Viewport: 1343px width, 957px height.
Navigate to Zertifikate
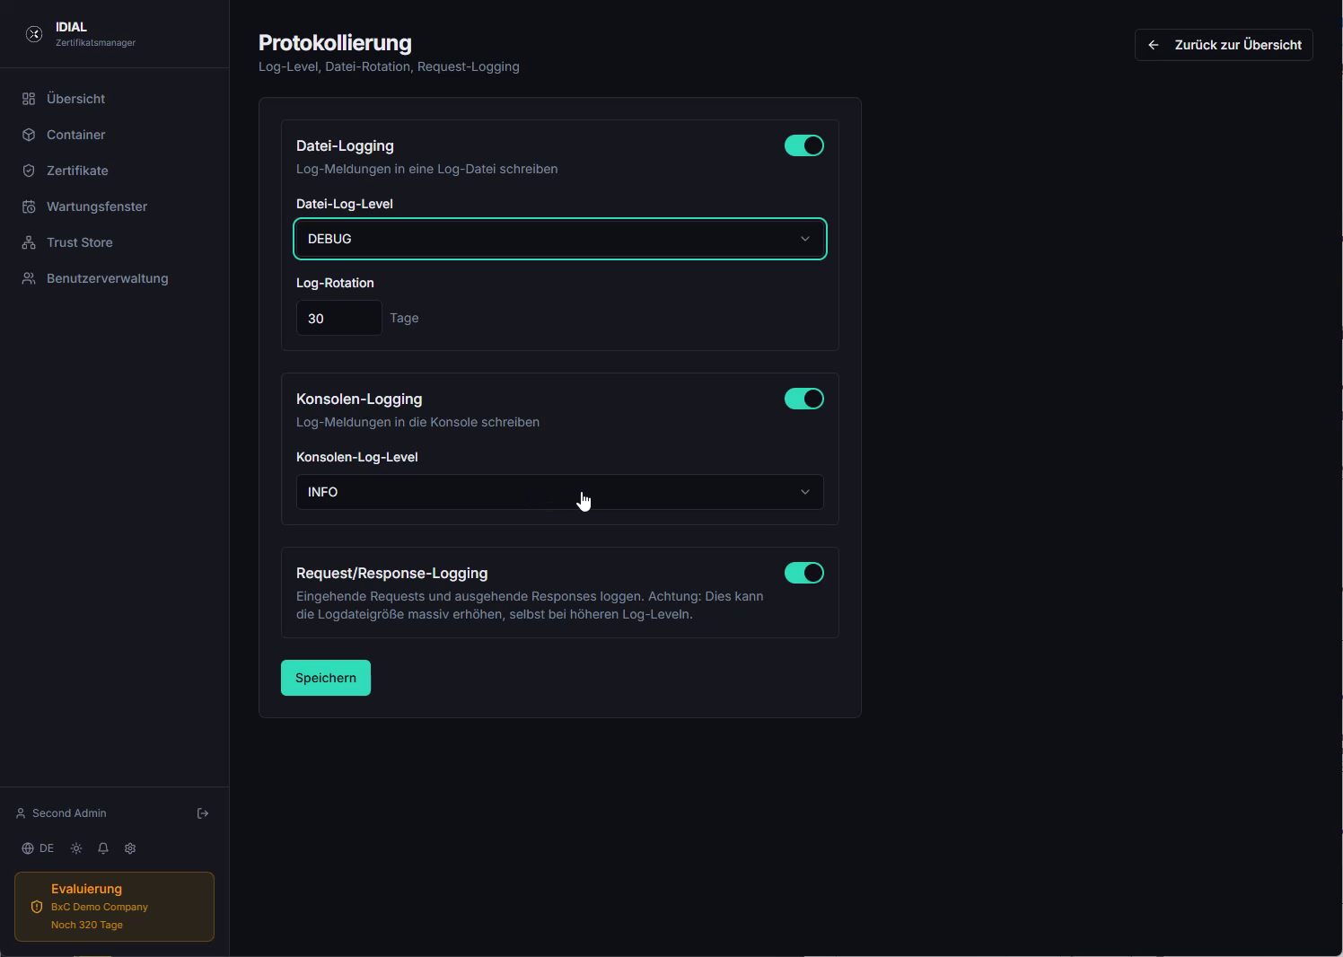coord(114,171)
